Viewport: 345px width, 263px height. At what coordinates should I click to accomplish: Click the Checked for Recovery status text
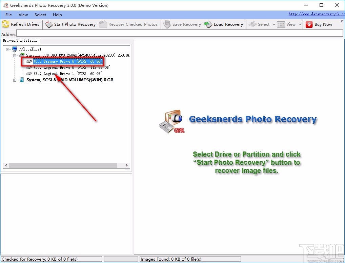[40, 259]
